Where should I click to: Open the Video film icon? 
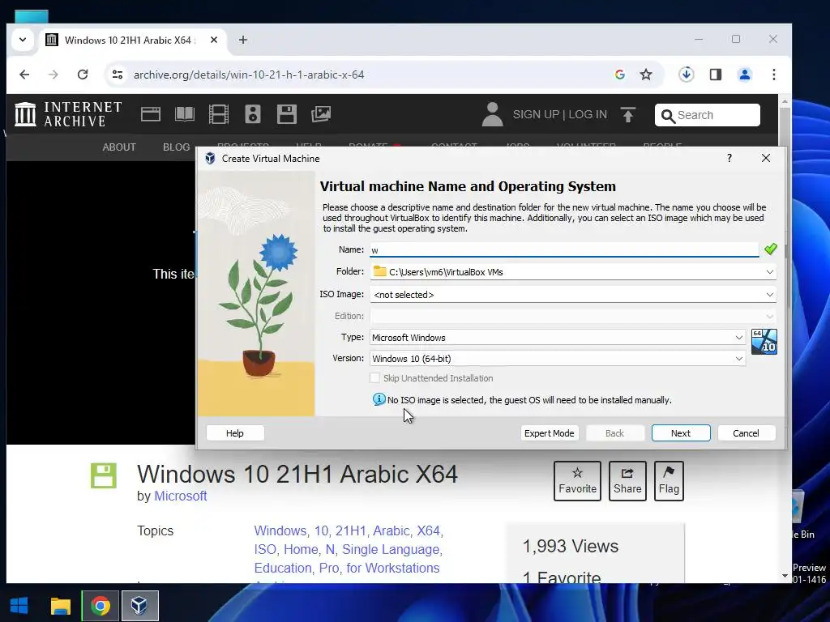point(219,114)
